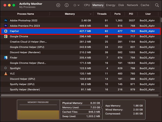Open the ellipsis actions dropdown menu

(x=76, y=5)
